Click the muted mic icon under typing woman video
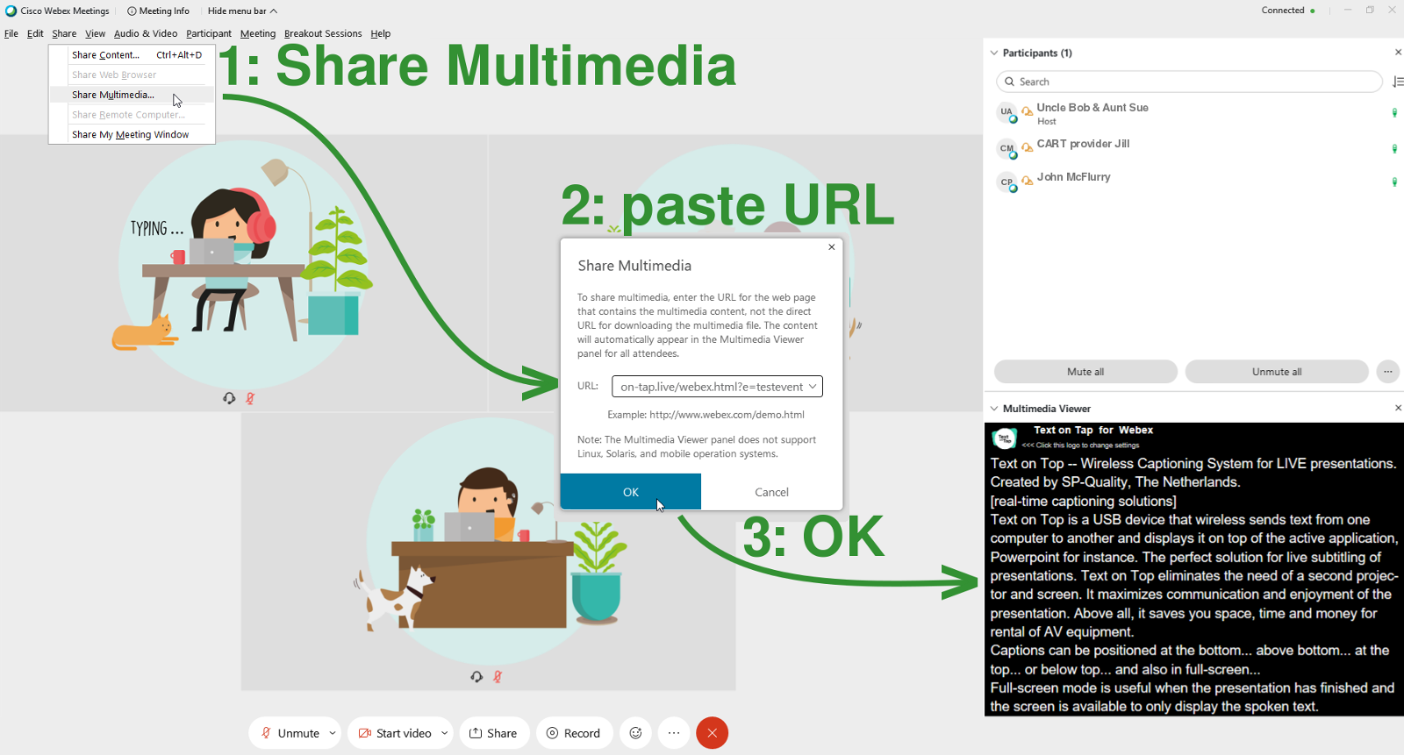This screenshot has height=755, width=1404. 250,398
